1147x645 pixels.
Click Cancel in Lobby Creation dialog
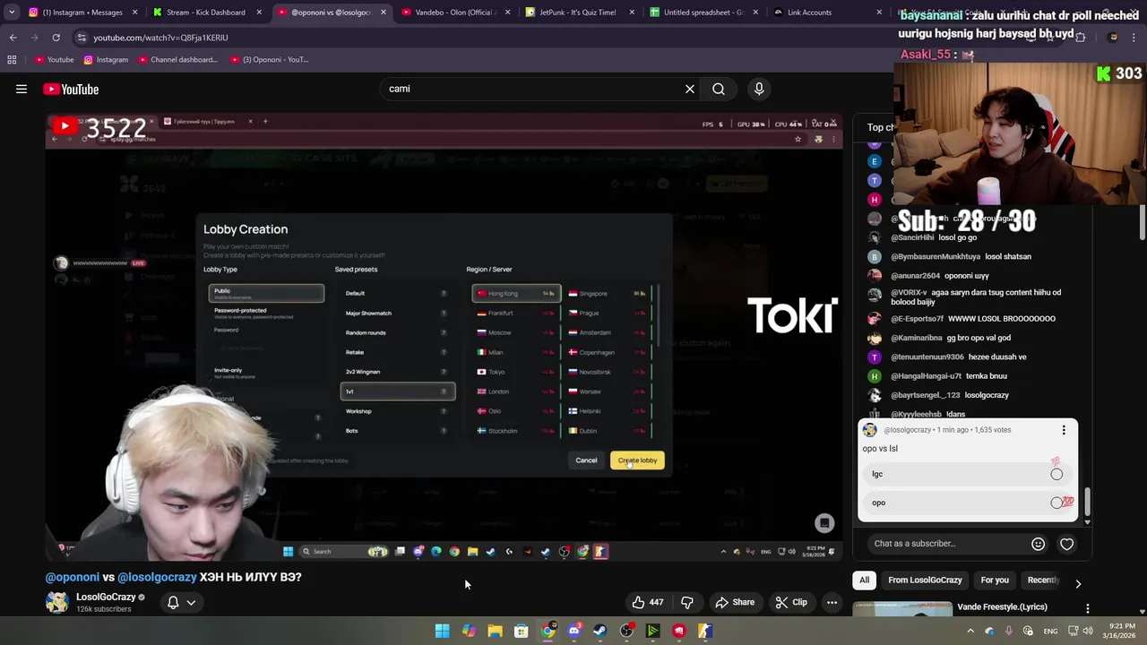coord(586,460)
